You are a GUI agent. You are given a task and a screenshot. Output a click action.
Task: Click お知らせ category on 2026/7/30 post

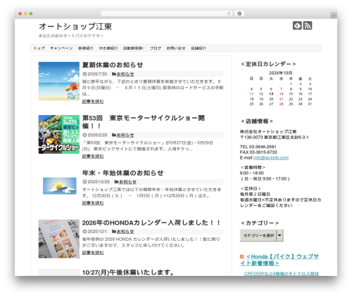pos(125,74)
